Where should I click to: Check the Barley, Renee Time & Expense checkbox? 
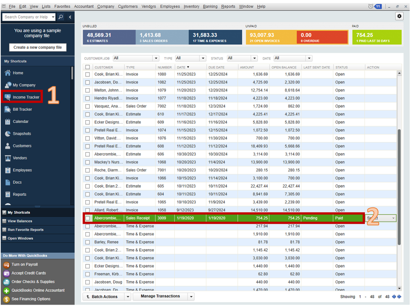tap(87, 242)
